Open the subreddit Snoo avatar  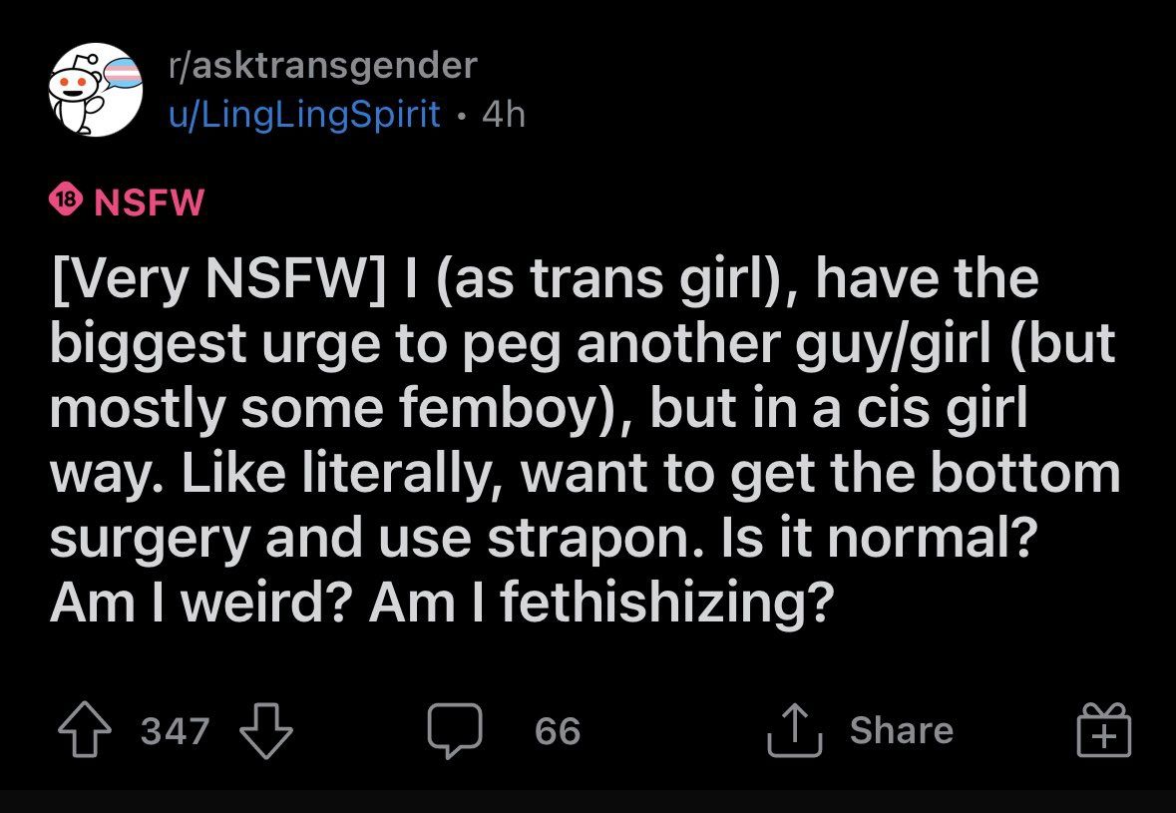95,90
